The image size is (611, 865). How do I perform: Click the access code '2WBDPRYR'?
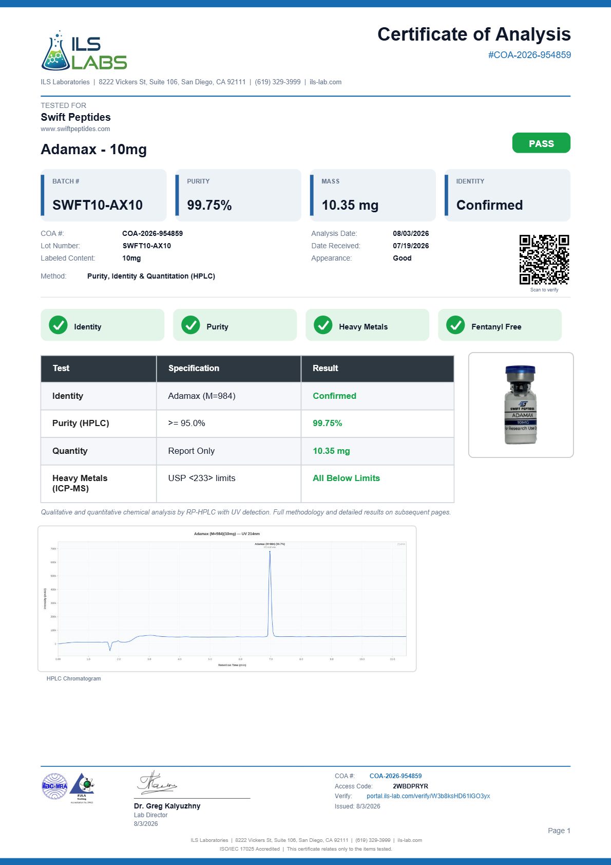(410, 786)
